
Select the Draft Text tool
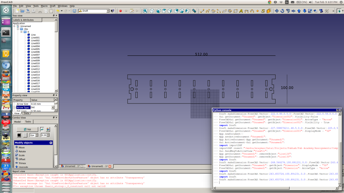click(x=241, y=11)
